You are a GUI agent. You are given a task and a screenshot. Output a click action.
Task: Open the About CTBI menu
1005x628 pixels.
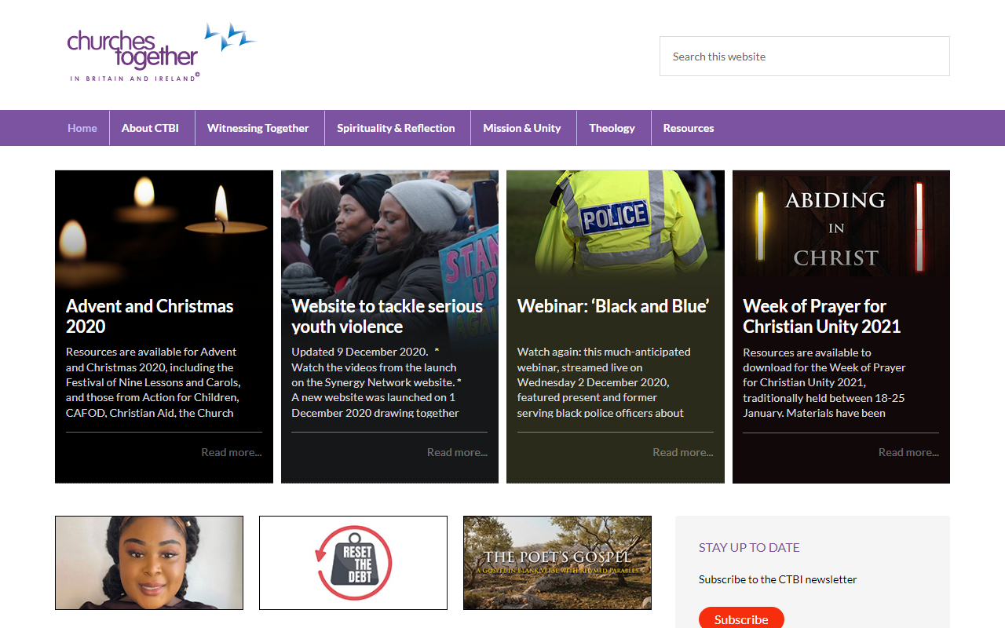coord(150,128)
